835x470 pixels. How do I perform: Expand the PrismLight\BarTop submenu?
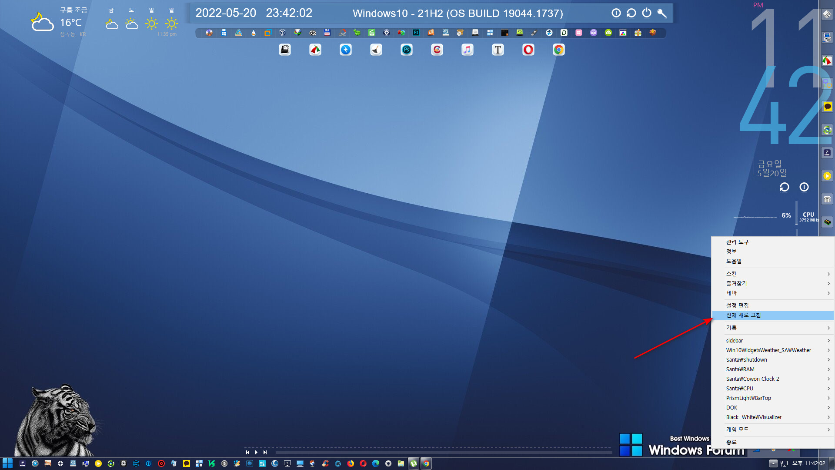point(773,398)
